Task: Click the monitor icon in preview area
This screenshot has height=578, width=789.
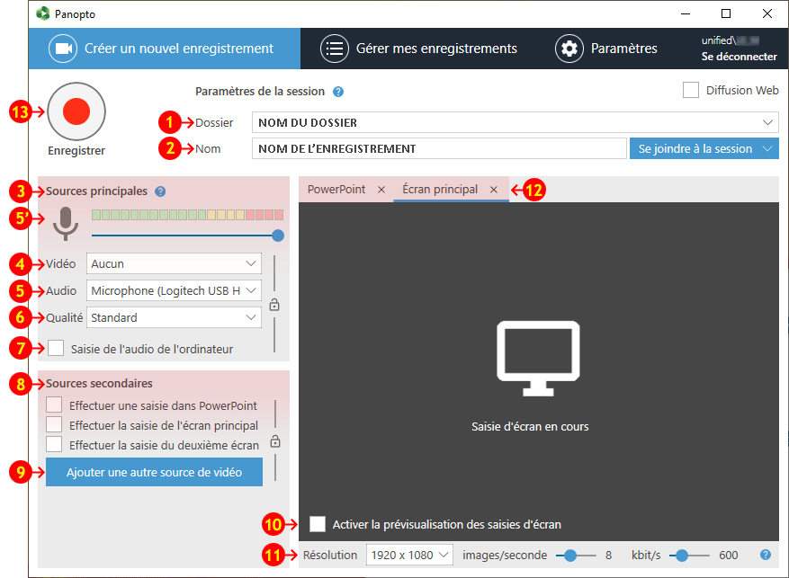Action: click(538, 359)
